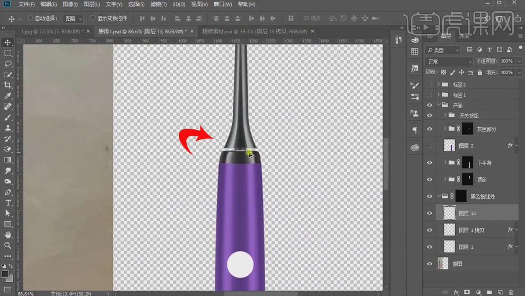Click the opacity 100% field
Screen dimensions: 525x296
coord(507,61)
